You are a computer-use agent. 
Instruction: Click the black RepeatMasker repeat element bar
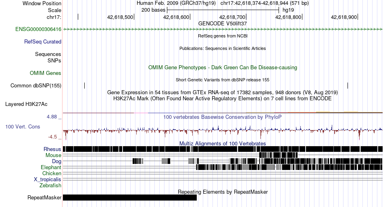(x=130, y=197)
